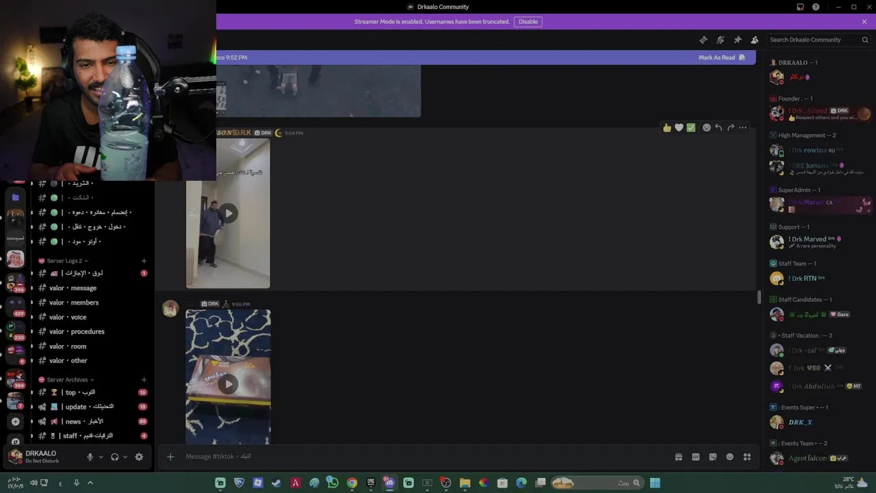The height and width of the screenshot is (493, 876).
Task: Open notification settings bell icon
Action: pos(720,40)
